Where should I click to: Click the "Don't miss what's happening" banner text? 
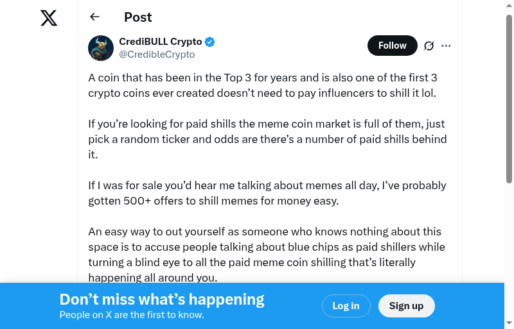[x=162, y=299]
